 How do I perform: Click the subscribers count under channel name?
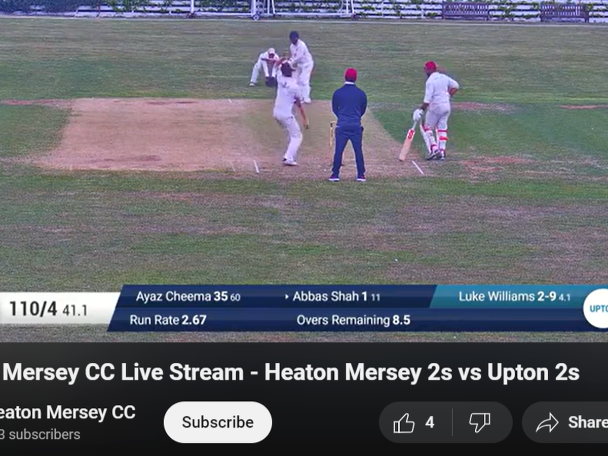point(40,435)
